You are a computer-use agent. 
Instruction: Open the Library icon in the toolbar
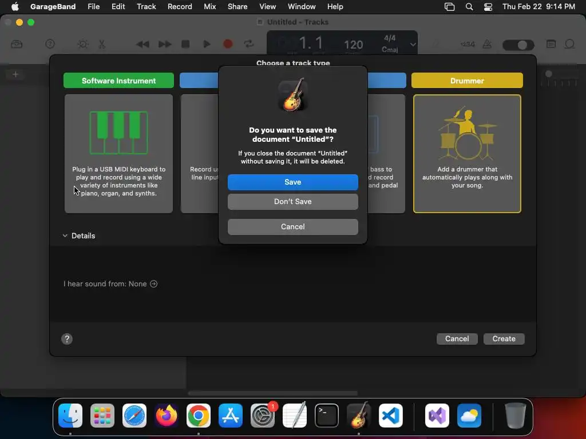(x=17, y=44)
